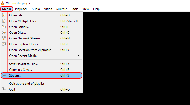Click the Open Disc icon
The image size is (190, 105).
[4, 32]
